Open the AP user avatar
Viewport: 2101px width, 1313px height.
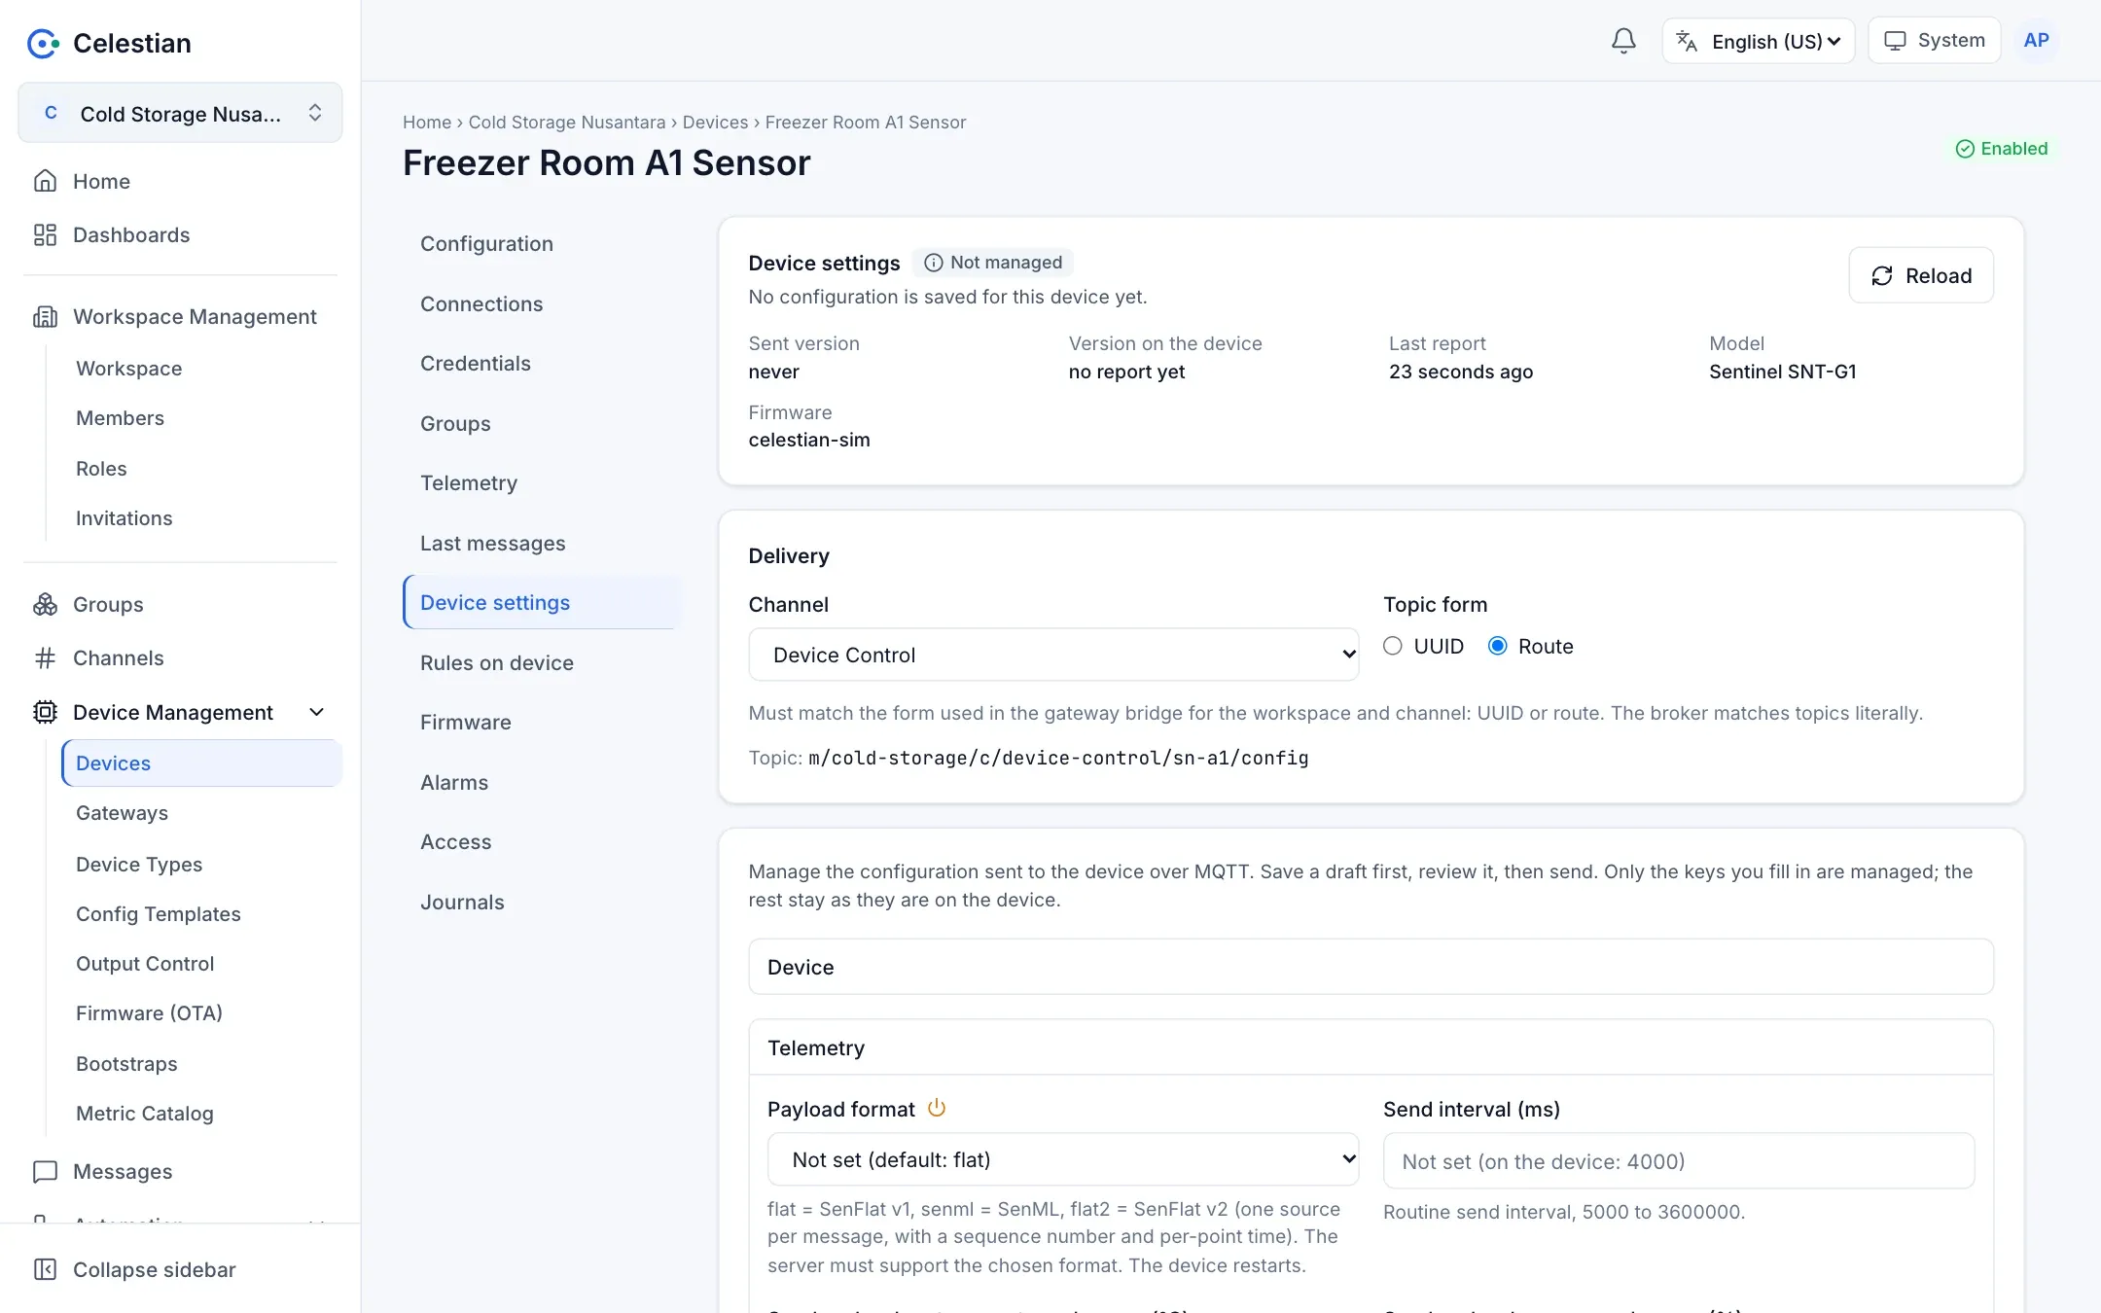pos(2036,41)
